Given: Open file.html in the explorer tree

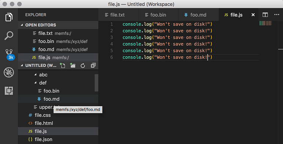Looking at the screenshot, I should 58,123.
